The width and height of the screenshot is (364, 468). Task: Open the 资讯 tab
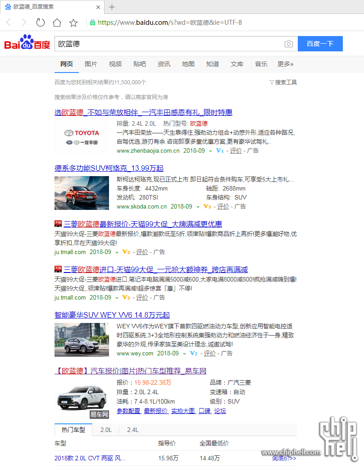(x=164, y=64)
